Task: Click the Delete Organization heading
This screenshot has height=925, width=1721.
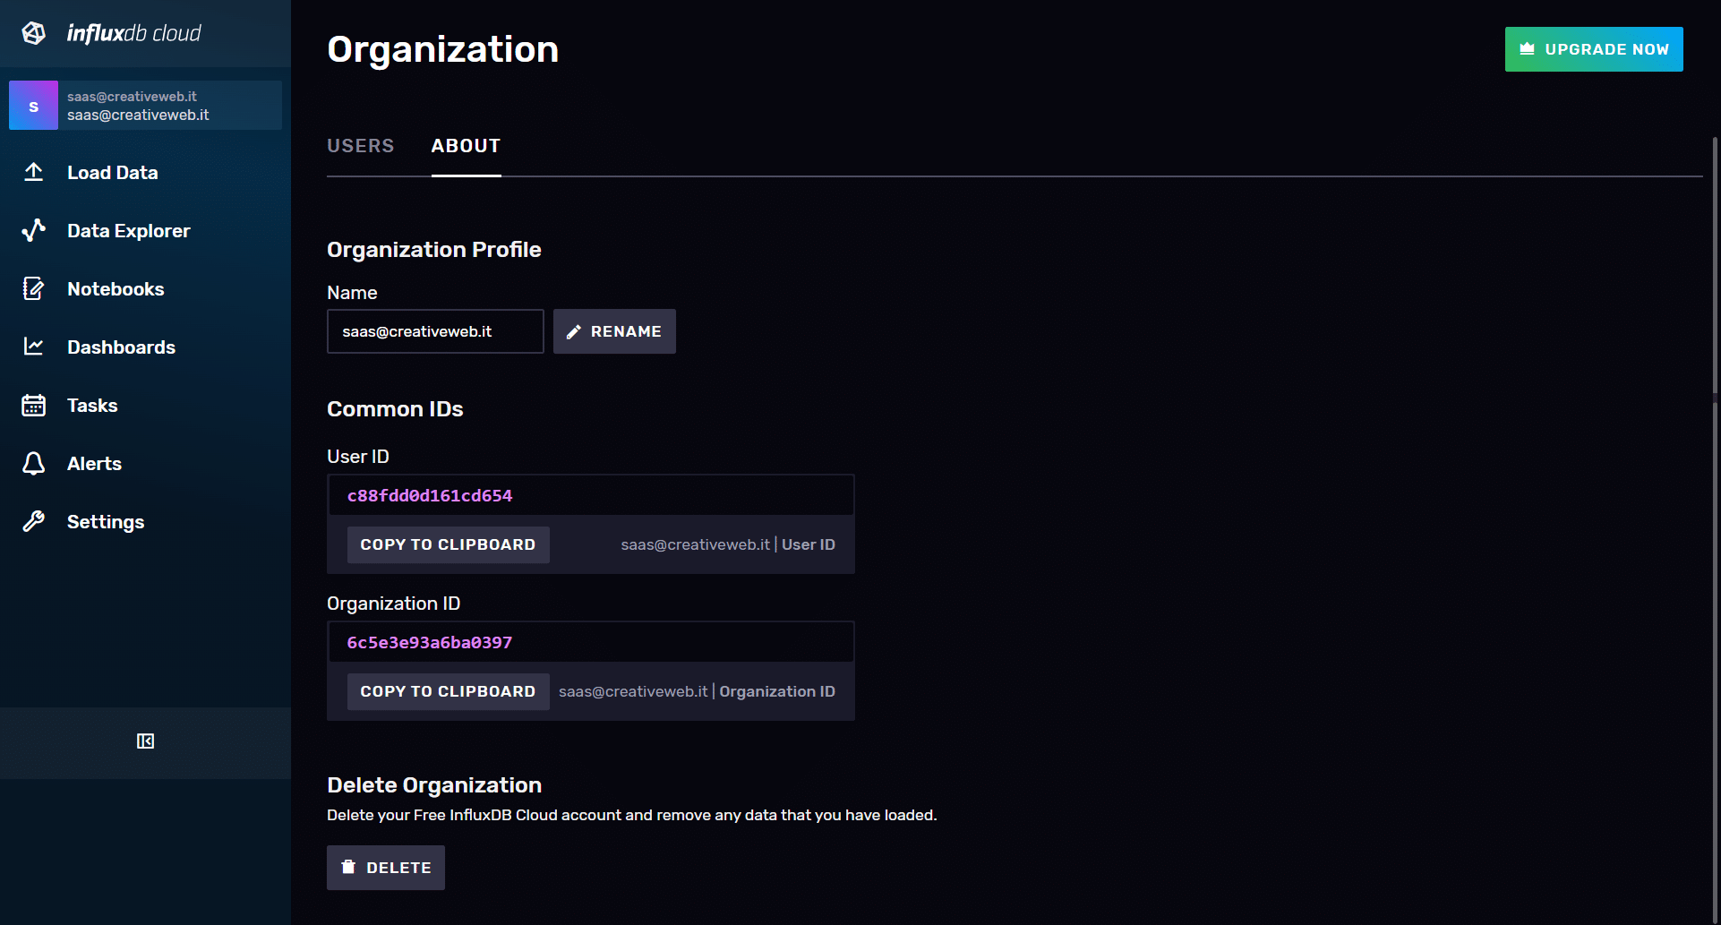Action: pos(434,785)
